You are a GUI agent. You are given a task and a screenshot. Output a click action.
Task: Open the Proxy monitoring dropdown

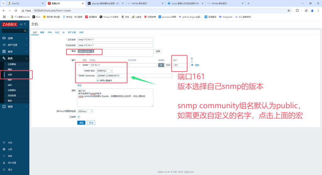pyautogui.click(x=85, y=111)
